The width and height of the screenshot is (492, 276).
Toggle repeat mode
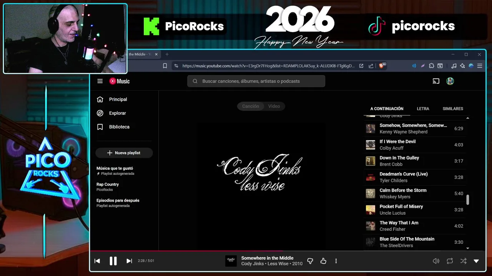coord(450,261)
